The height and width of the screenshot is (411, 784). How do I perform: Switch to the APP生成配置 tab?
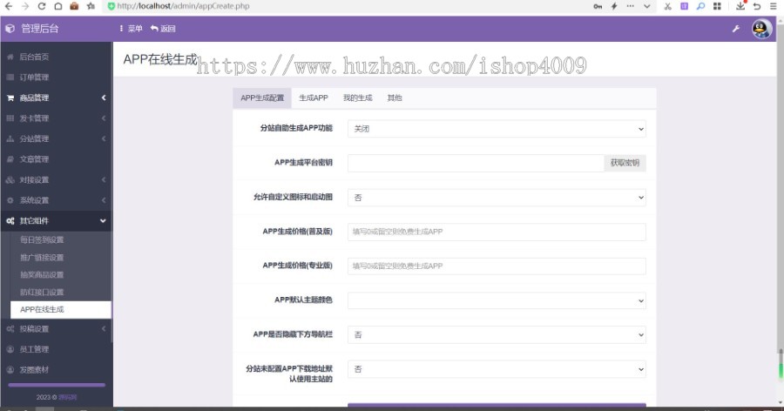[x=262, y=98]
